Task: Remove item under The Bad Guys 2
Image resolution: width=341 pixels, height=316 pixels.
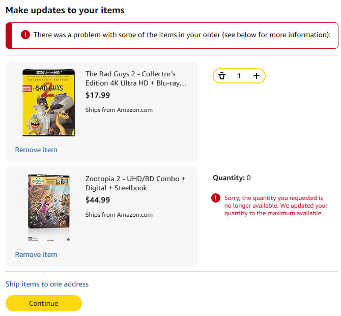Action: coord(36,150)
